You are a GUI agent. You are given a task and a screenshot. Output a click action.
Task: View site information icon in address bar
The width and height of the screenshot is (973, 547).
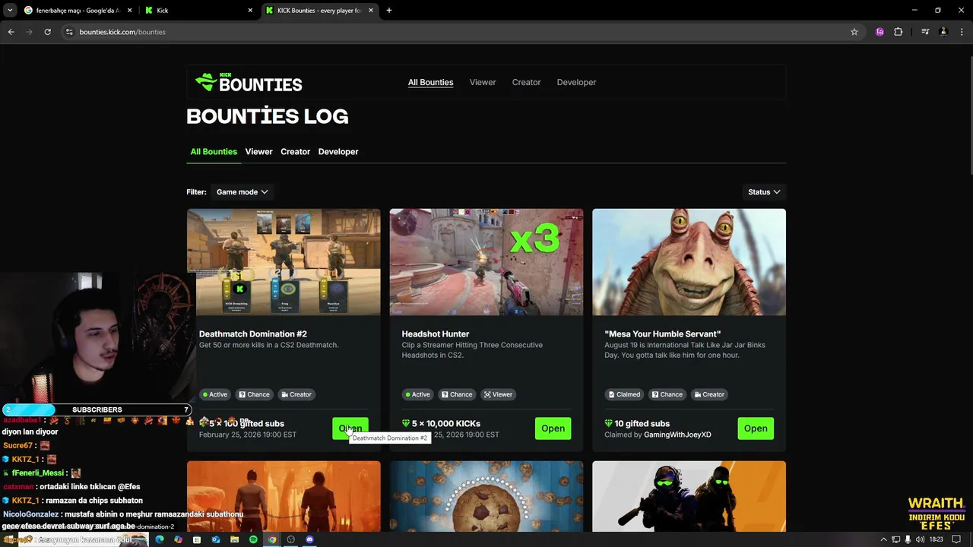(69, 32)
